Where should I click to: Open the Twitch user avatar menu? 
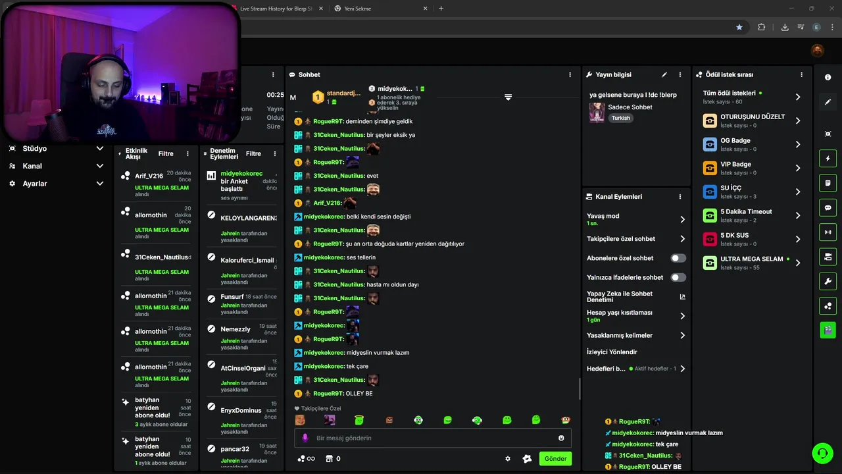pyautogui.click(x=817, y=51)
